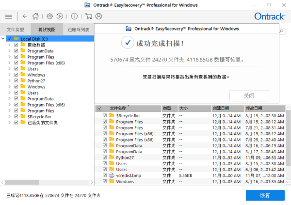Toggle the 原始数据 checkbox
The width and height of the screenshot is (291, 205).
point(16,45)
